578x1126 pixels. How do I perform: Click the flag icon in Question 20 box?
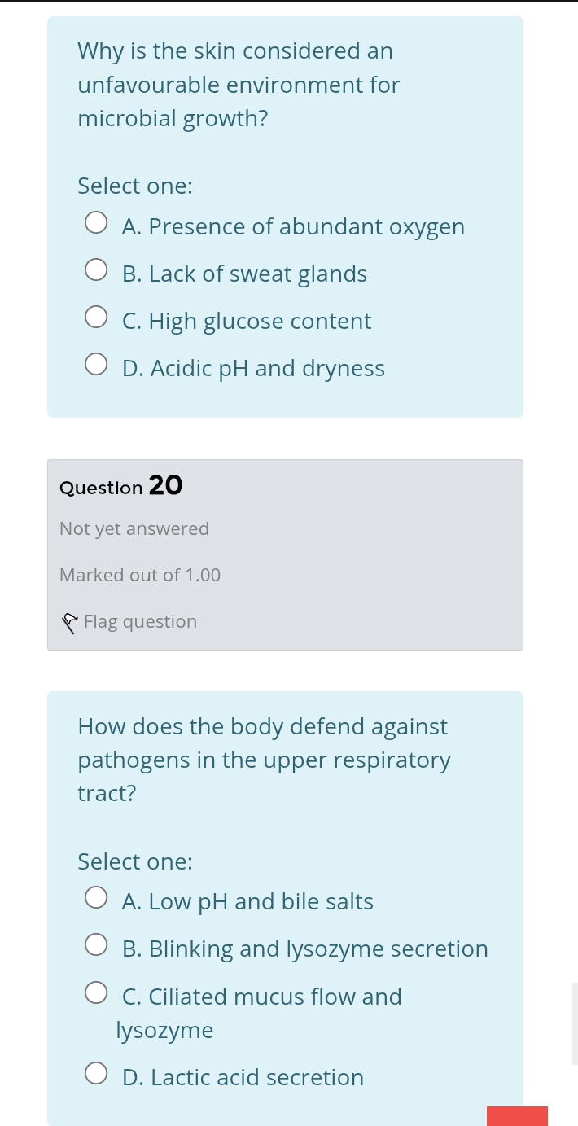tap(70, 623)
